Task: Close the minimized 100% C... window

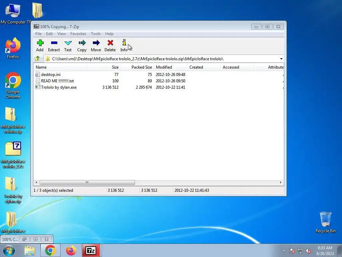Action: pos(46,239)
